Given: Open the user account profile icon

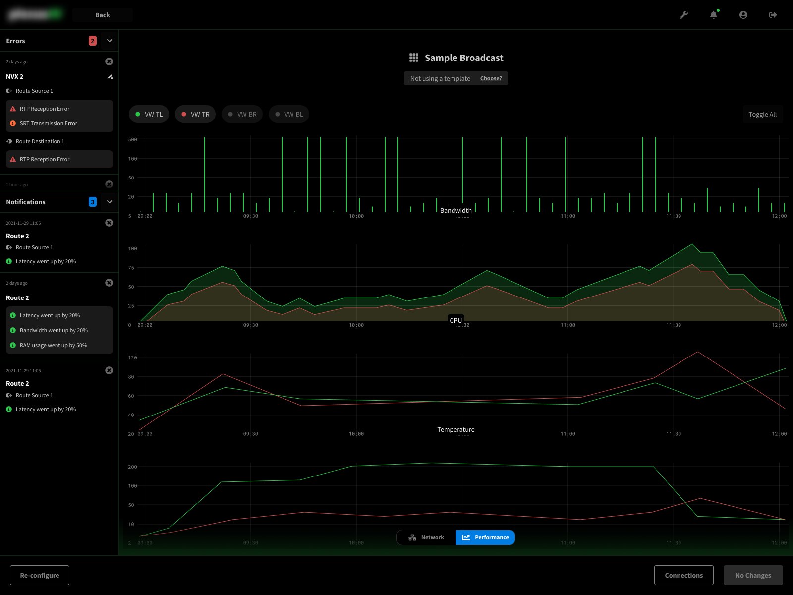Looking at the screenshot, I should 743,15.
